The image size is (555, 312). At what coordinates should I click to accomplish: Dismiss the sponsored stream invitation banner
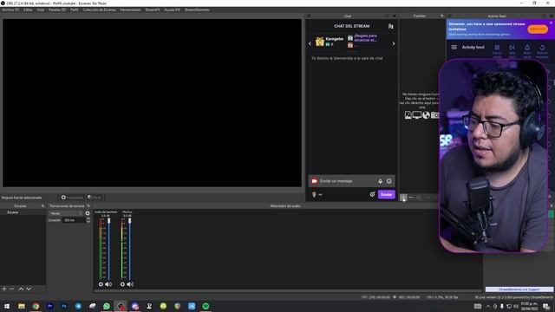[x=551, y=23]
